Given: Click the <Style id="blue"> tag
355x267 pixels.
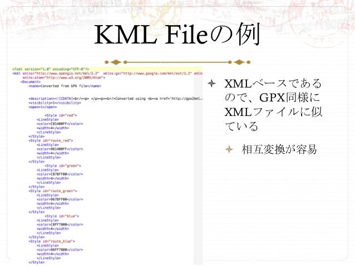Looking at the screenshot, I should pos(62,216).
